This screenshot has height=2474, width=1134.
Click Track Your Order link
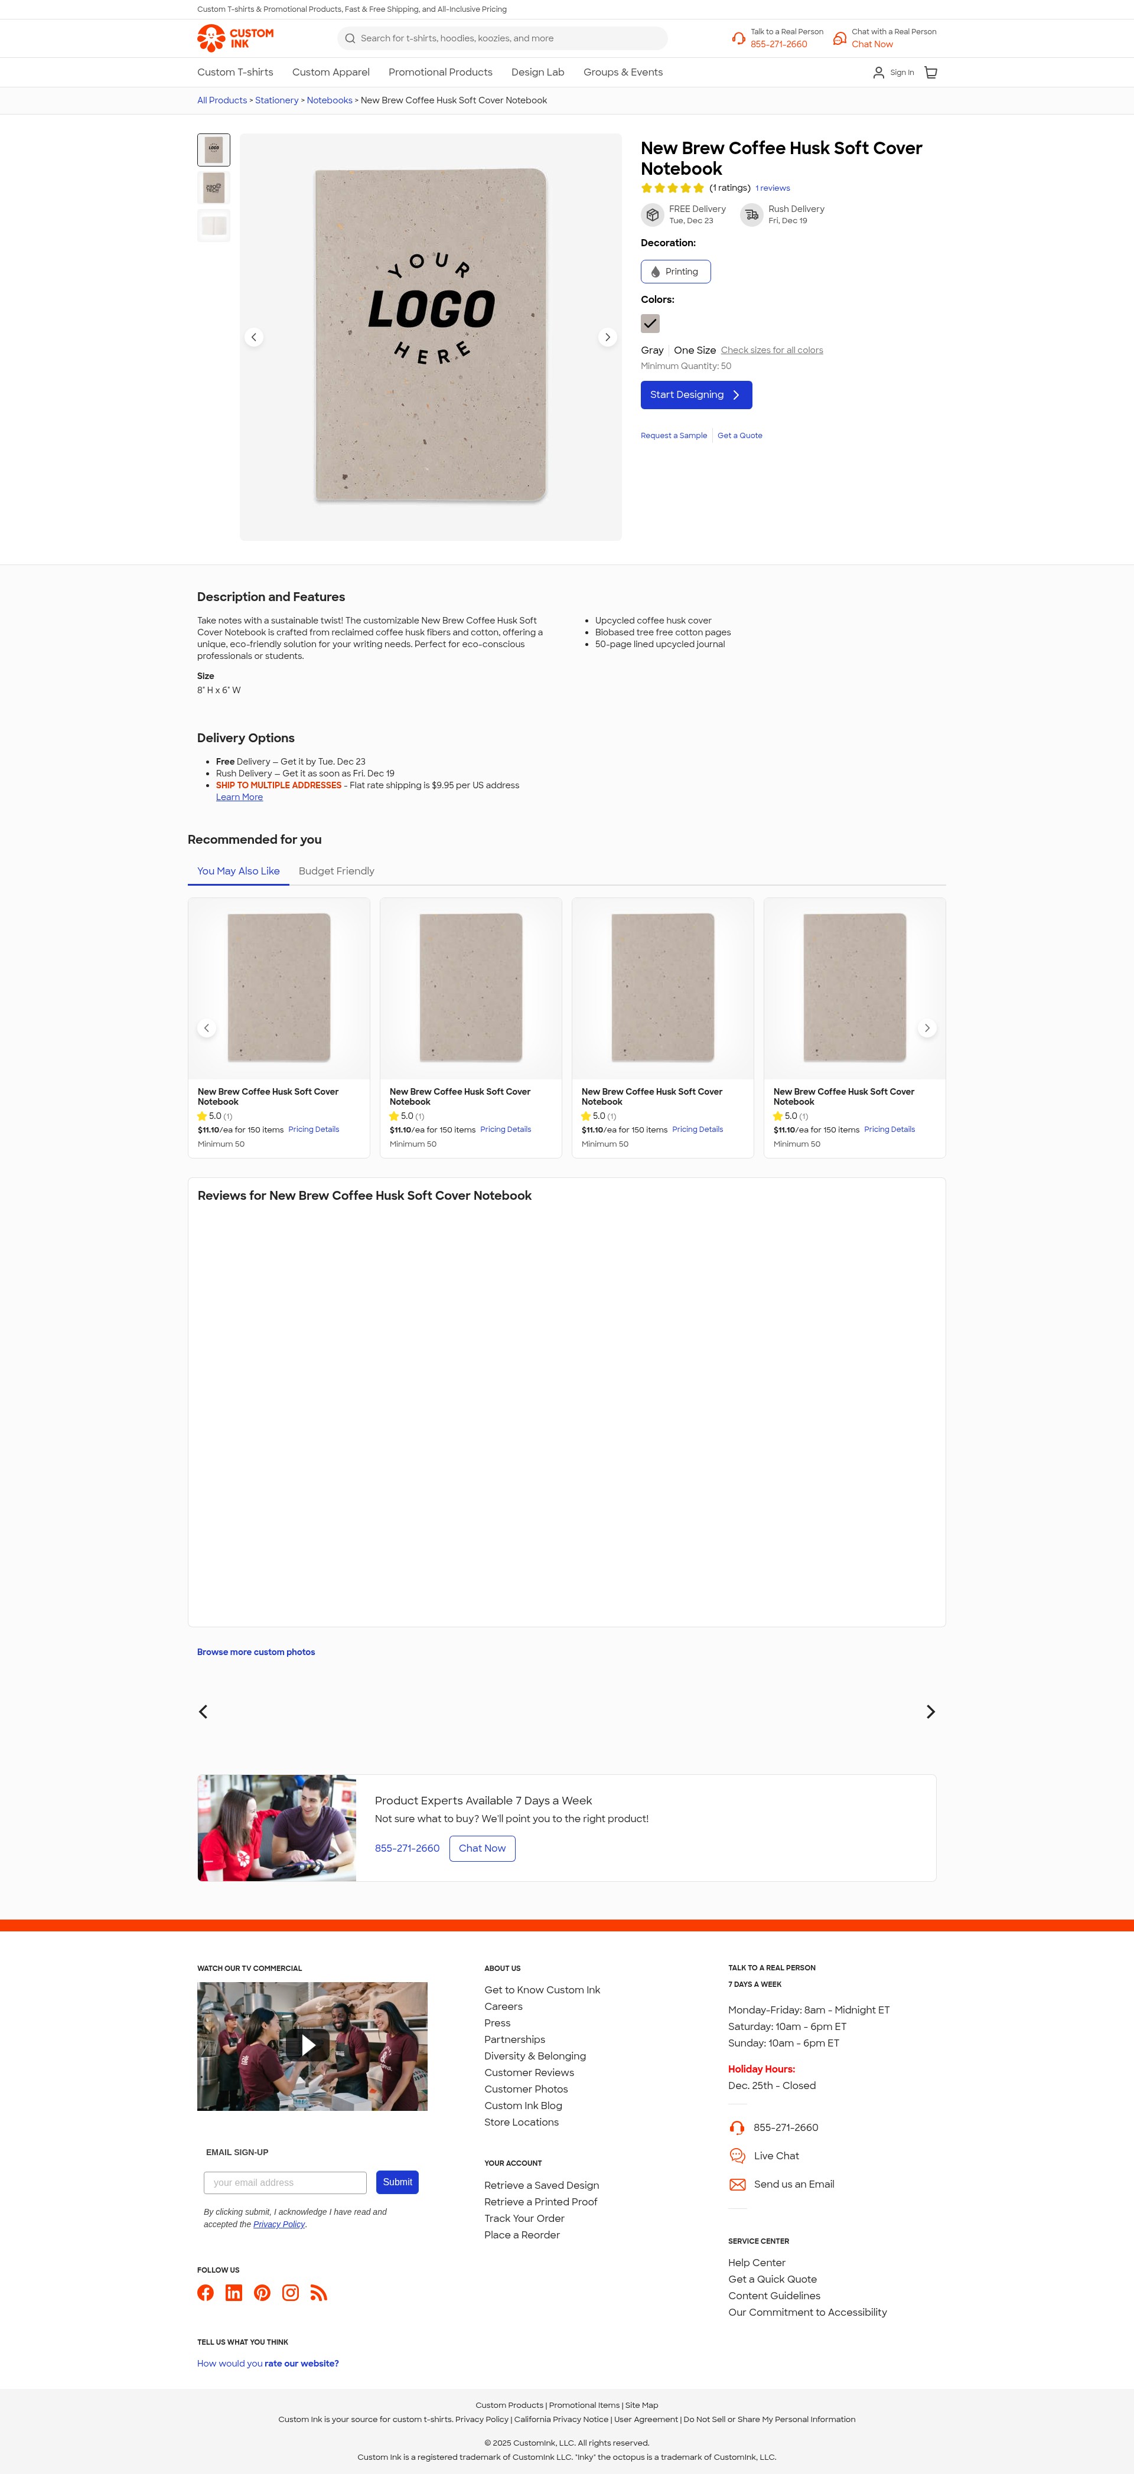click(524, 2218)
